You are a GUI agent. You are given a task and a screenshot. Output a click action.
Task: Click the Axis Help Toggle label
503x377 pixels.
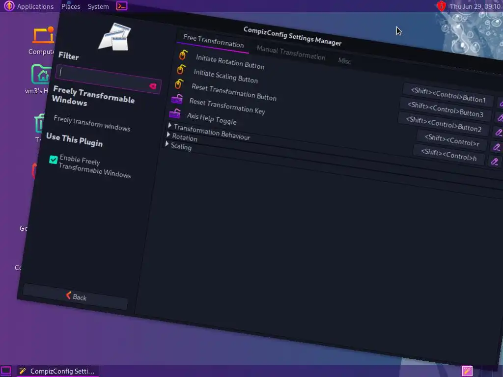(212, 119)
